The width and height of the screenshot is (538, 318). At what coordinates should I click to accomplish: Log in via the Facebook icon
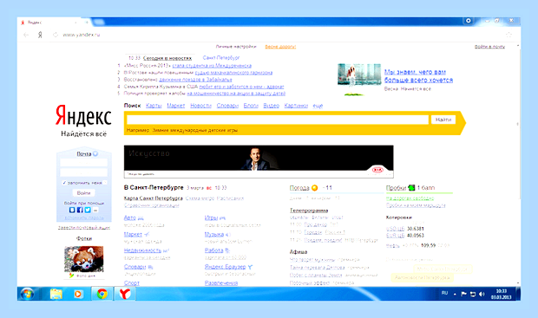click(80, 210)
